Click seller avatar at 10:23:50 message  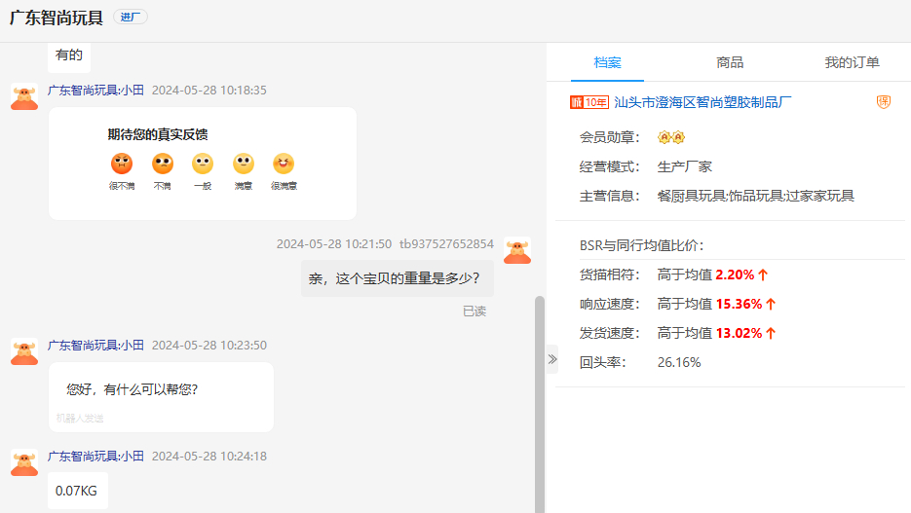24,351
